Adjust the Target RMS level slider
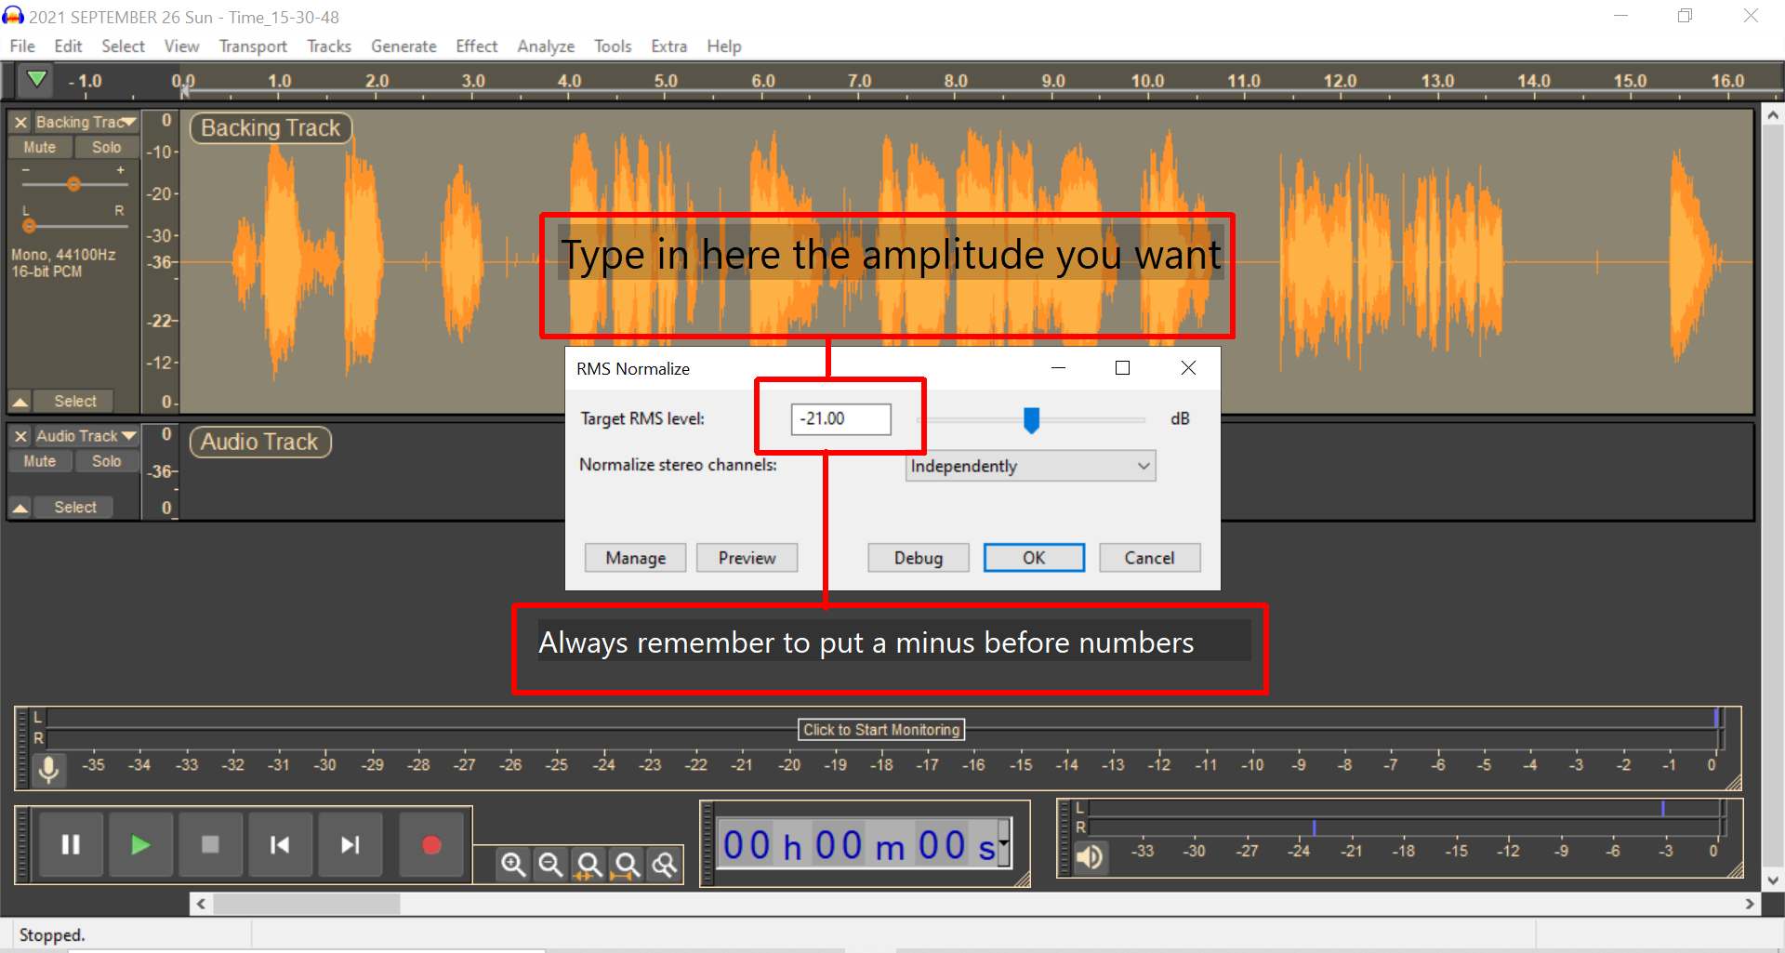The height and width of the screenshot is (953, 1785). coord(1032,419)
